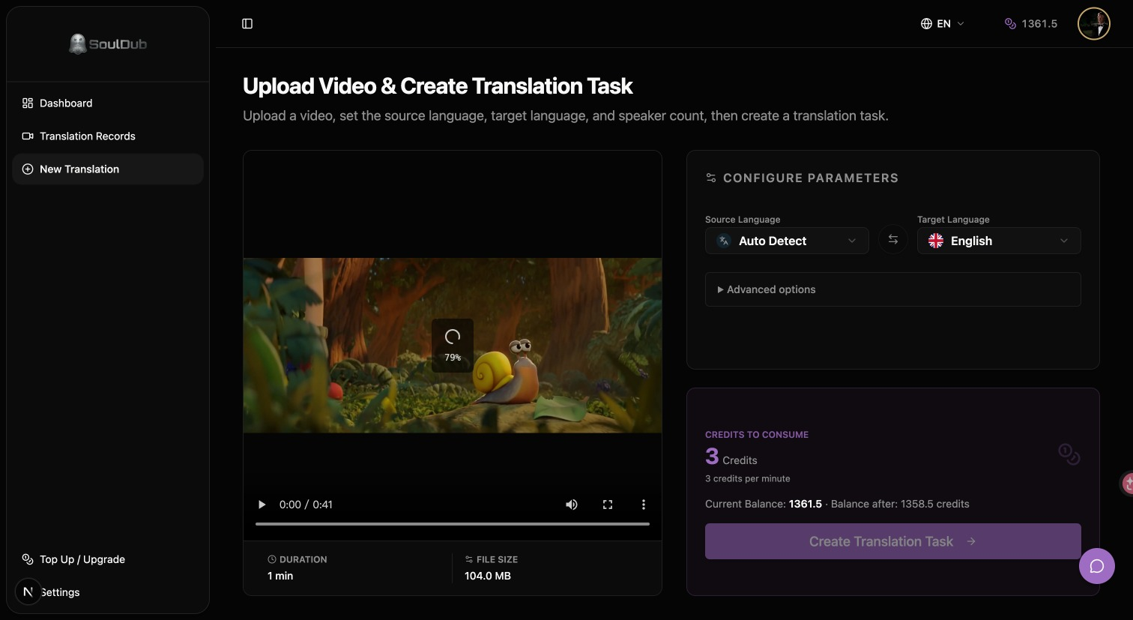Image resolution: width=1133 pixels, height=620 pixels.
Task: Click the Translation Records camera icon
Action: coord(28,136)
